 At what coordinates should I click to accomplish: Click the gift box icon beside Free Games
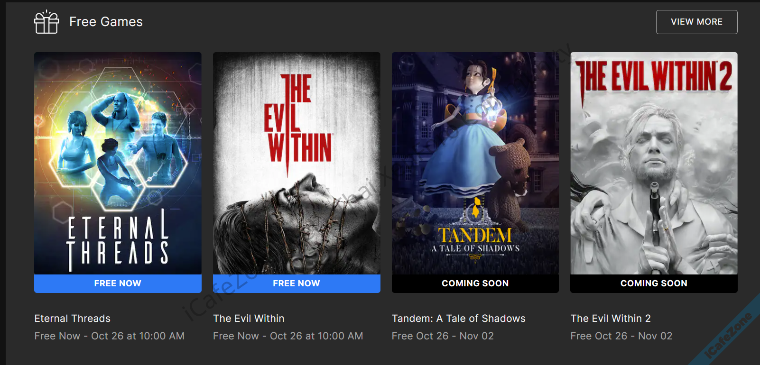46,22
